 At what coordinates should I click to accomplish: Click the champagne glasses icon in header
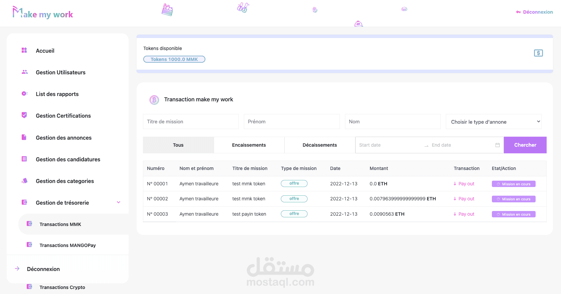click(243, 8)
